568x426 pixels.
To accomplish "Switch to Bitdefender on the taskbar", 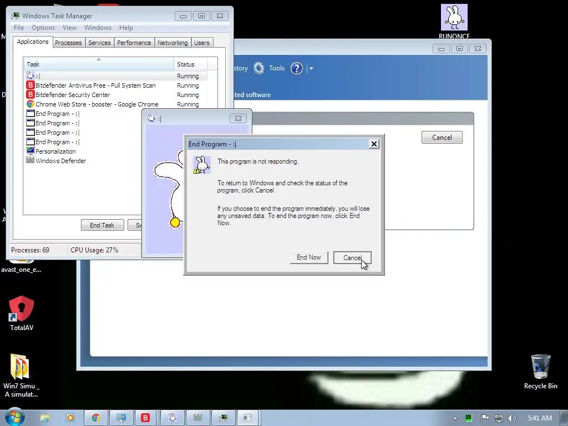I will click(x=146, y=418).
